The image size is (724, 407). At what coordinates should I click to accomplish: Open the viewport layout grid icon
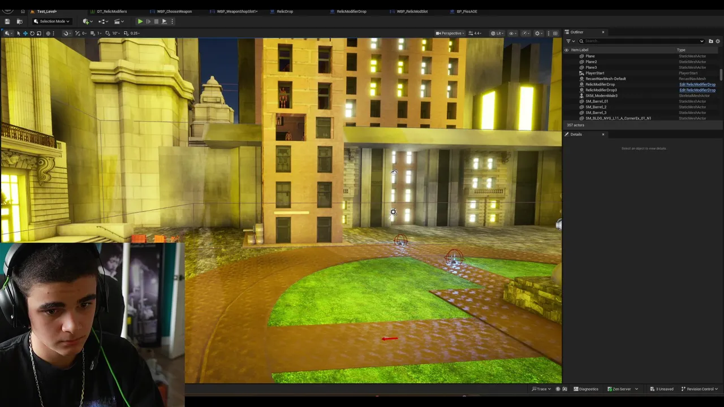pos(556,33)
